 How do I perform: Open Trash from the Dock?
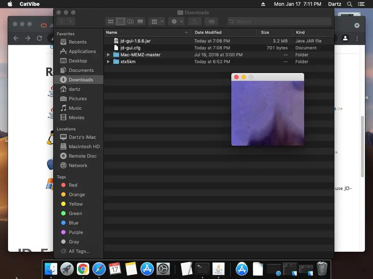tap(322, 268)
